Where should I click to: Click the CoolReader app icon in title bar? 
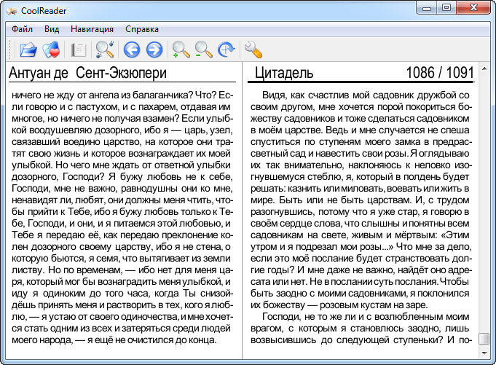point(12,11)
